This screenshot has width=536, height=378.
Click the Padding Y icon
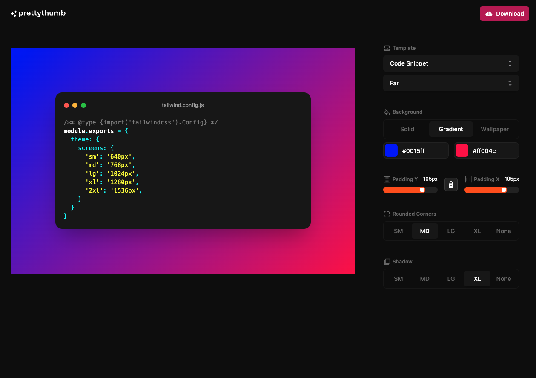point(387,179)
